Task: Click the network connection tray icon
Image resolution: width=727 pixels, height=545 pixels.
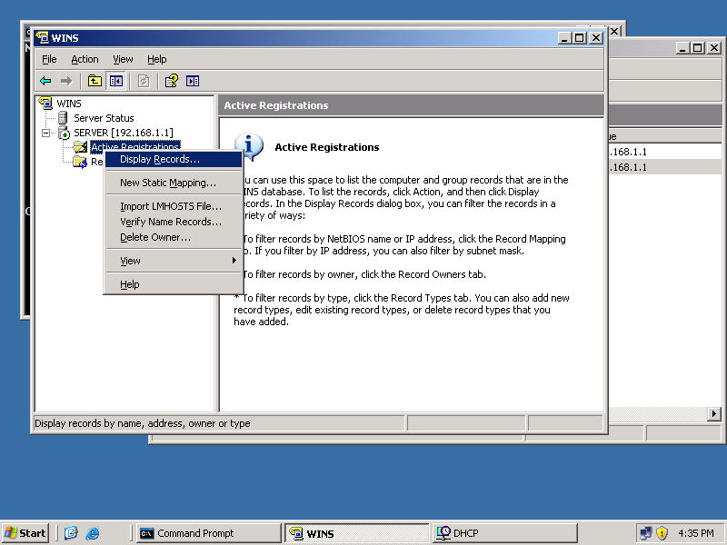Action: 646,533
